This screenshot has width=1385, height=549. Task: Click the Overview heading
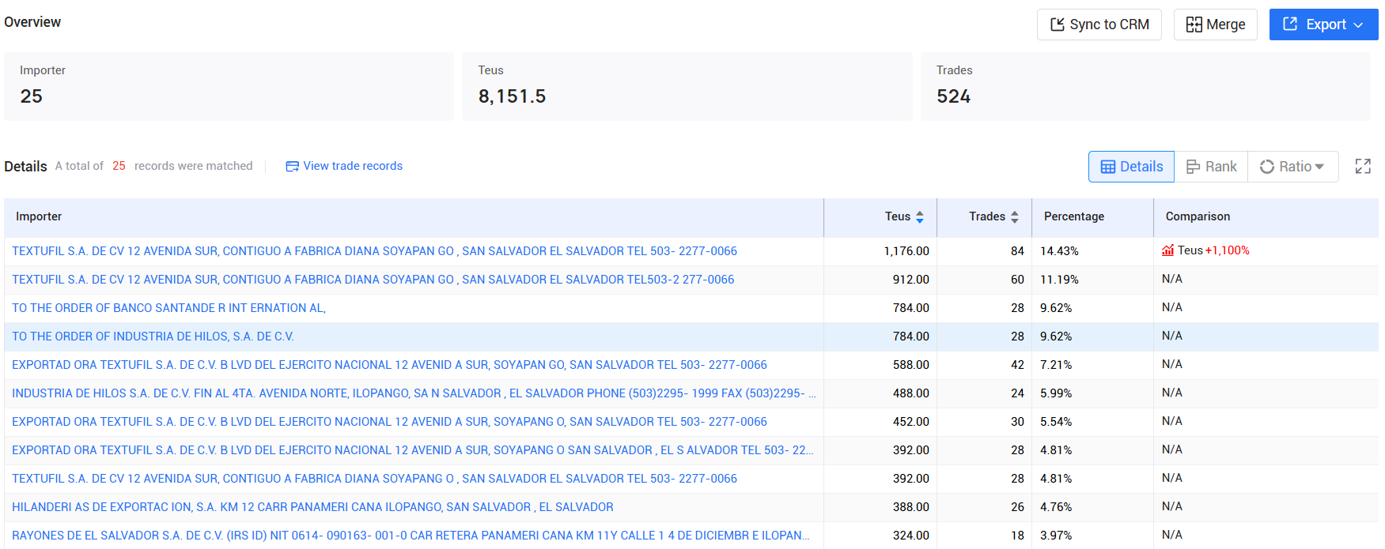(x=32, y=22)
